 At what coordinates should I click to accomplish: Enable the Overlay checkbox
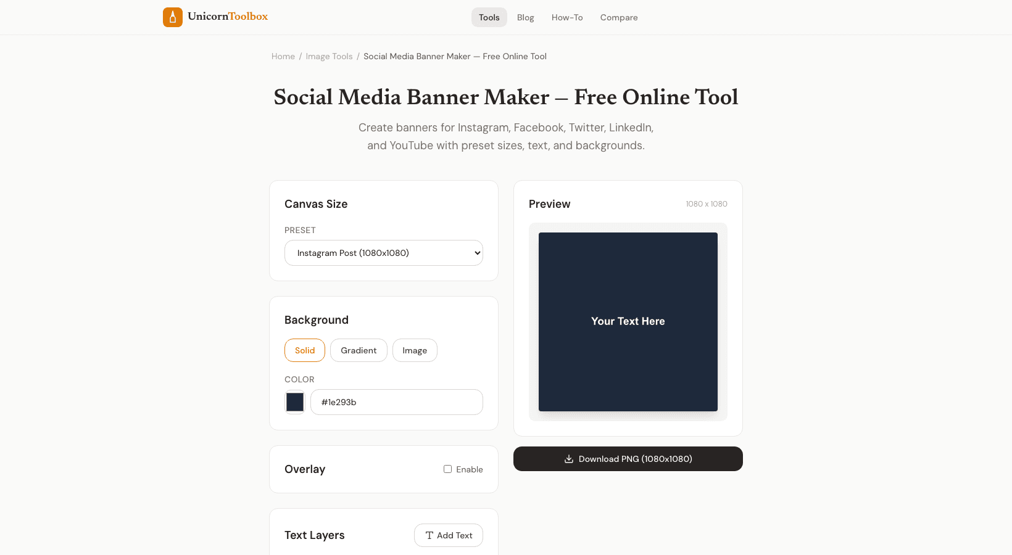pyautogui.click(x=447, y=469)
